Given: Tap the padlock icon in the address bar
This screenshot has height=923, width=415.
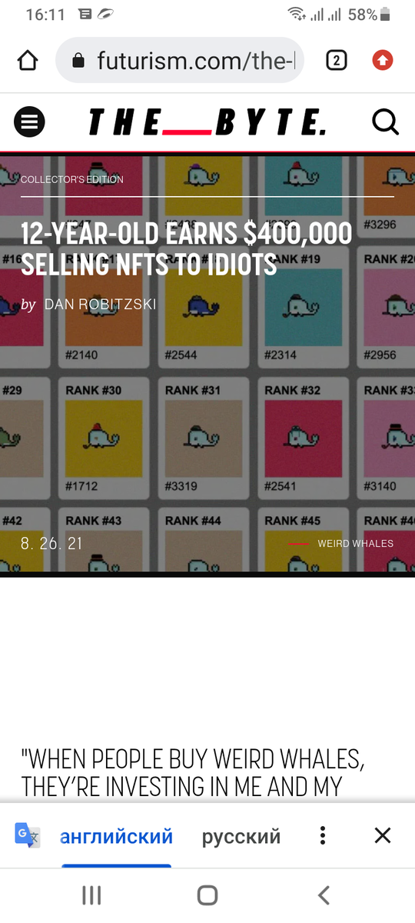Looking at the screenshot, I should point(78,60).
